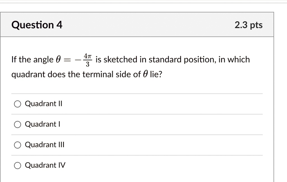
Task: Click the Quadrant III answer label text
Action: 45,145
